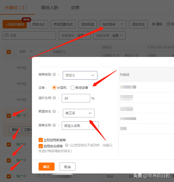174x182 pixels.
Task: Open the 期望排名 前三名 dropdown
Action: (x=79, y=113)
